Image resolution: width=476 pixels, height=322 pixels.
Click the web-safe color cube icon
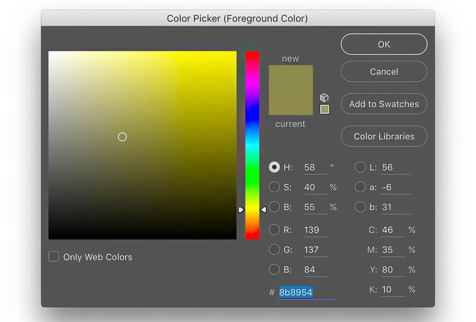pyautogui.click(x=324, y=98)
